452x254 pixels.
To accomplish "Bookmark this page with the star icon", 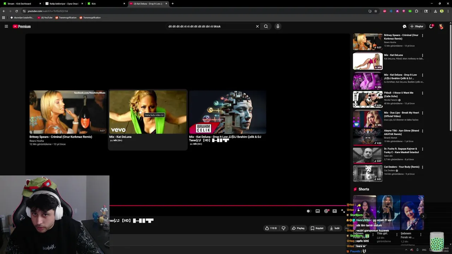I will coord(376,11).
